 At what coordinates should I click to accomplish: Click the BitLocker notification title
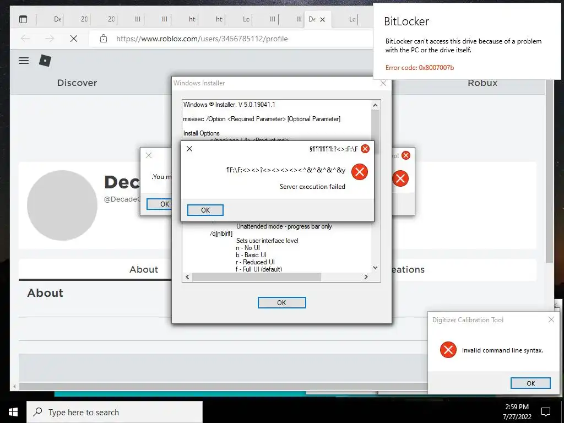[406, 21]
